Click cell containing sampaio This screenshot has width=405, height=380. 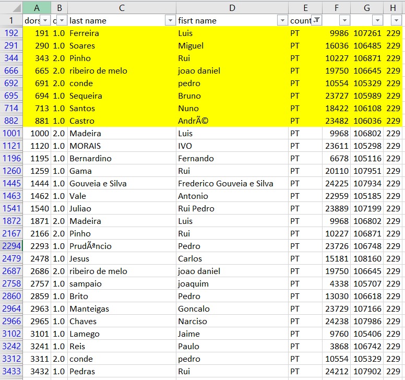coord(122,283)
